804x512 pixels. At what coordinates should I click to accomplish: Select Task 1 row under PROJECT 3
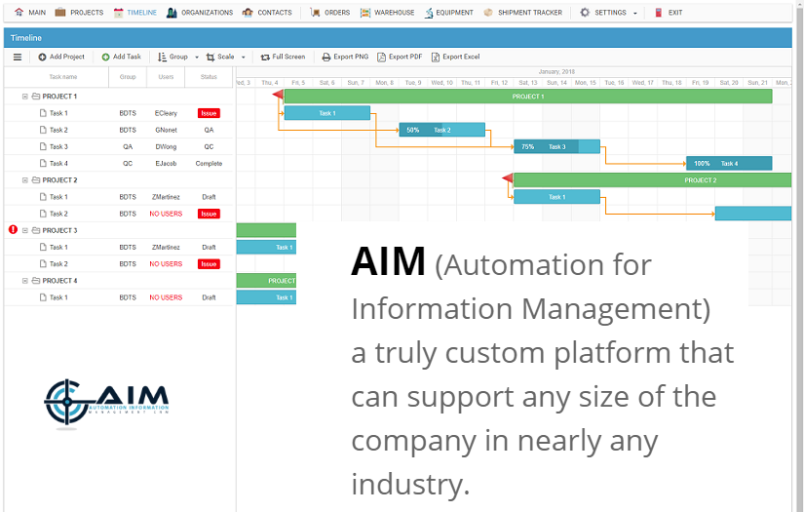tap(119, 247)
